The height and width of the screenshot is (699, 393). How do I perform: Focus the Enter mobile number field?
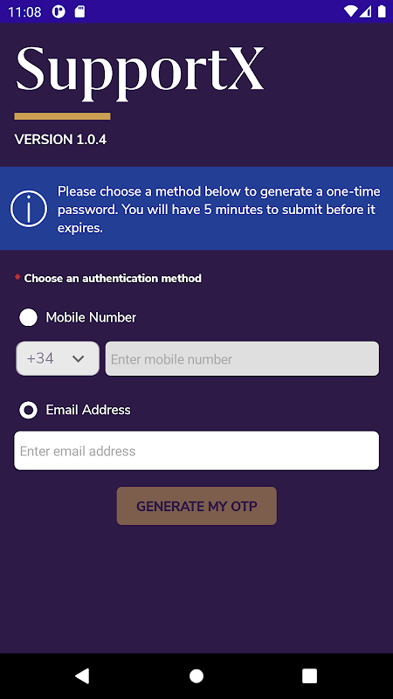242,358
